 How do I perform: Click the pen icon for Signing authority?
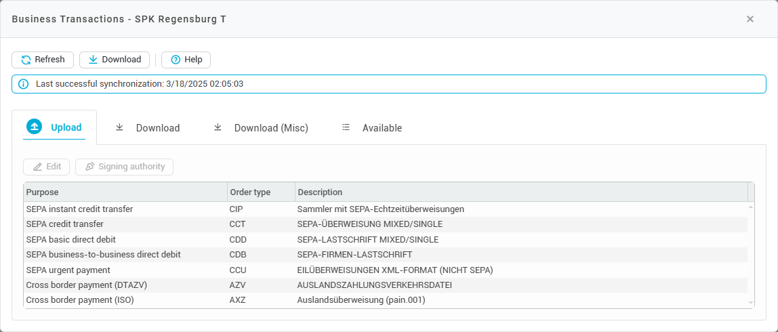point(89,167)
